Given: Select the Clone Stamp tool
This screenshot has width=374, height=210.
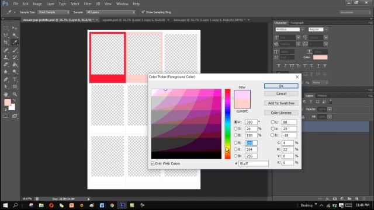Looking at the screenshot, I should (x=6, y=57).
